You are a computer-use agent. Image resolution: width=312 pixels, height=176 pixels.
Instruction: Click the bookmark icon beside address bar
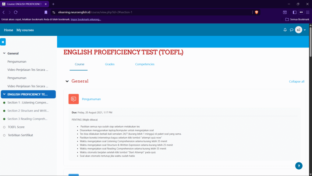46,12
